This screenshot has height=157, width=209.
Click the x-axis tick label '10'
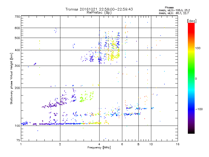[x=151, y=144]
